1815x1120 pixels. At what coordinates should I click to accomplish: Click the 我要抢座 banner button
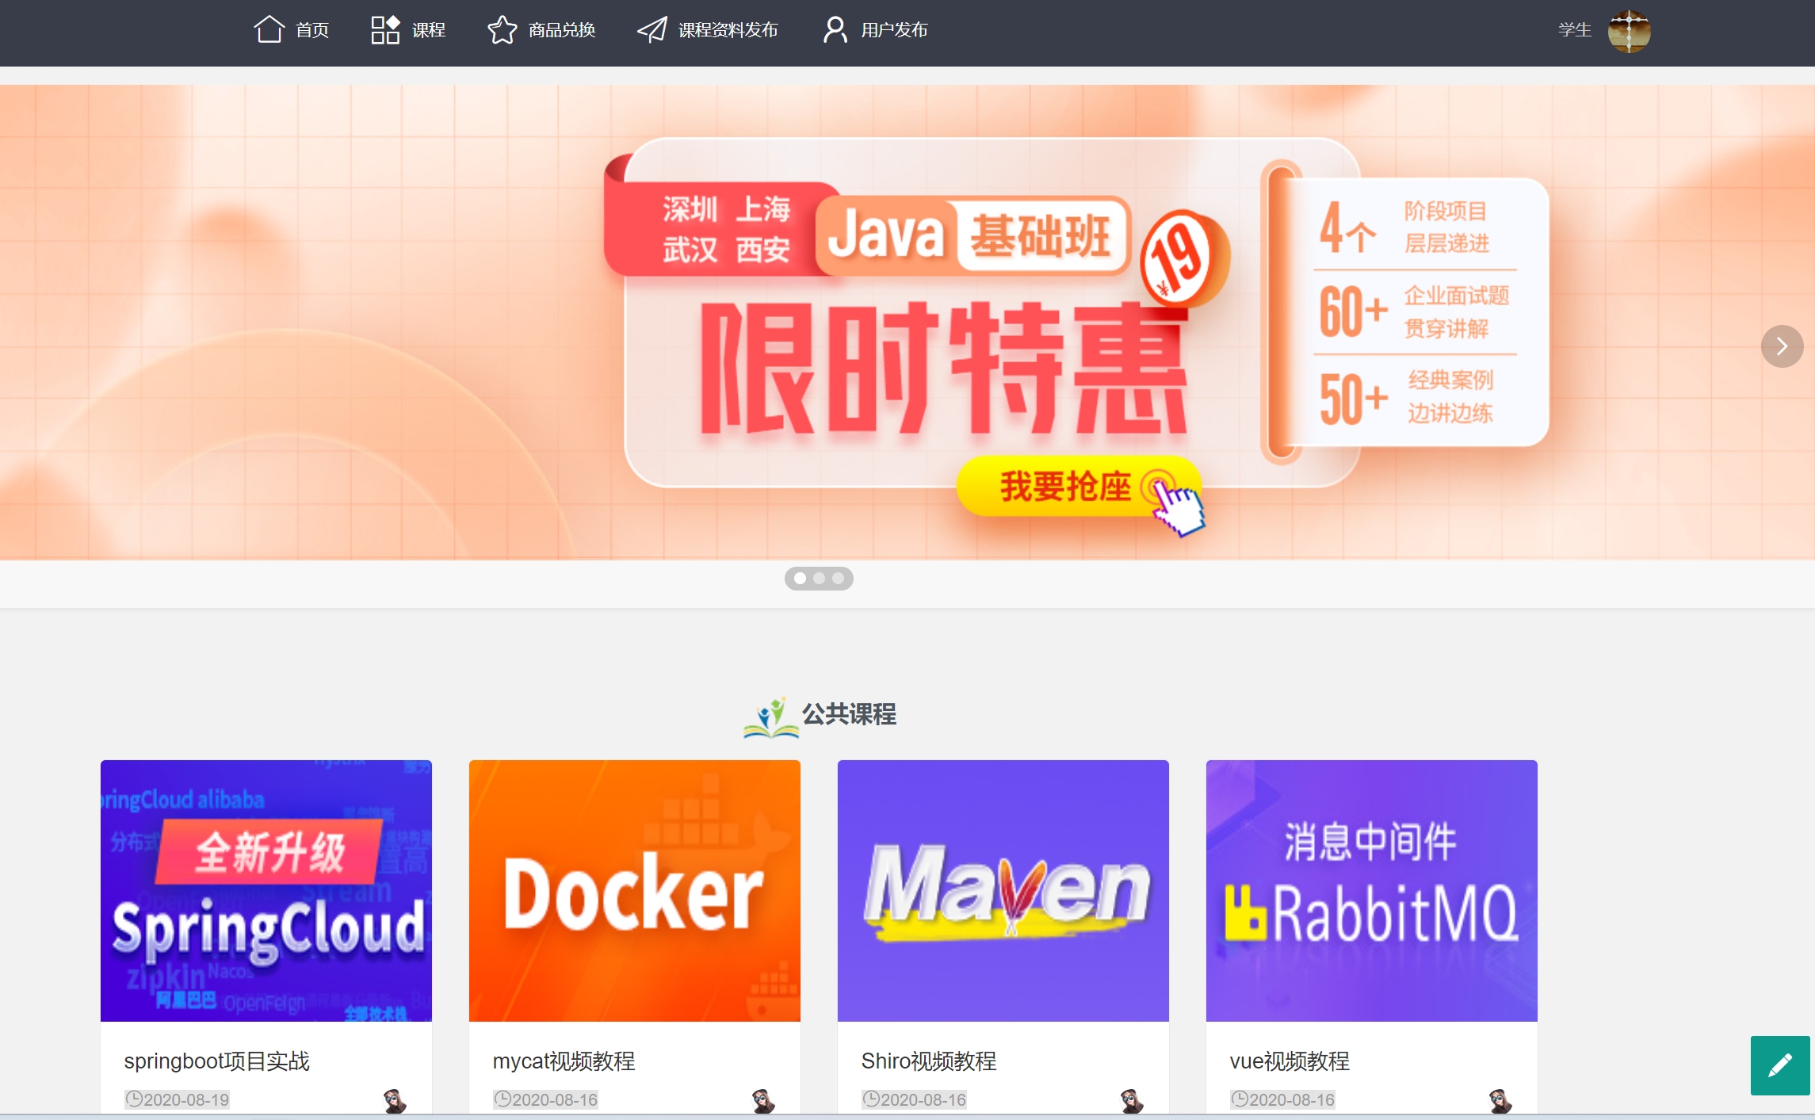1066,486
